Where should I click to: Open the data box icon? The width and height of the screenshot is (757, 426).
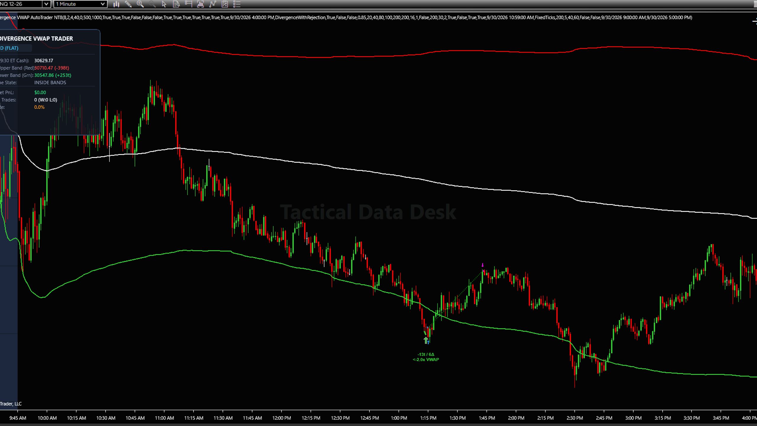pos(176,4)
